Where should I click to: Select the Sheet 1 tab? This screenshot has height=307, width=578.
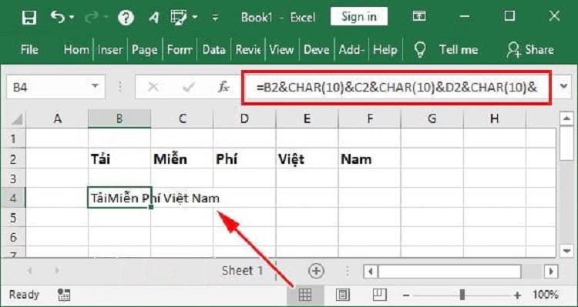click(243, 271)
